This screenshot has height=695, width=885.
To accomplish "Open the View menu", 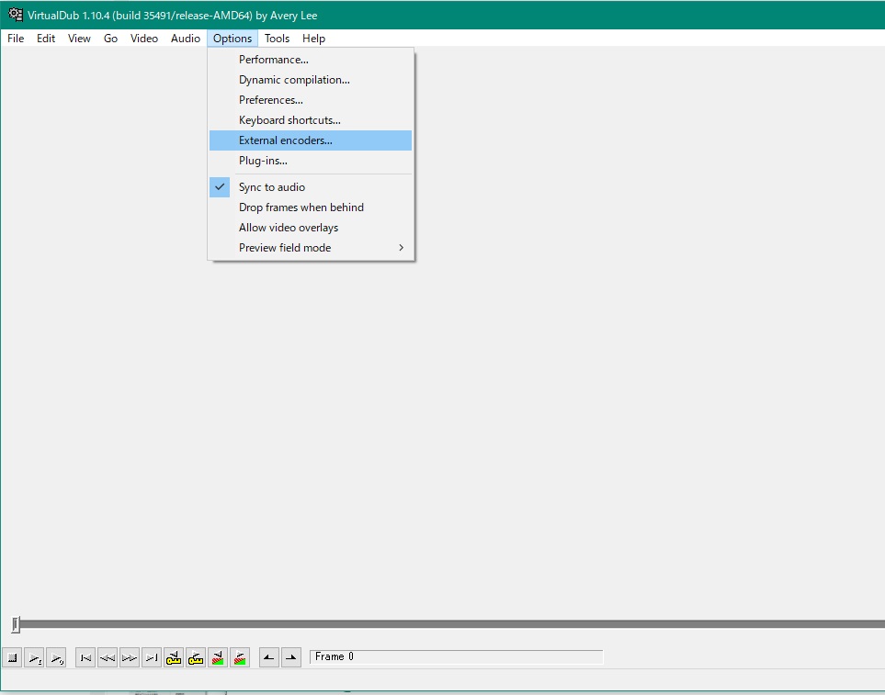I will [x=79, y=39].
